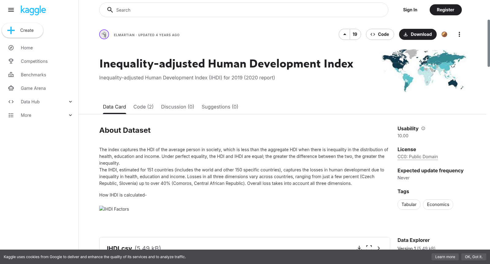490x264 pixels.
Task: Click the broken IHDI Factors image
Action: (114, 209)
